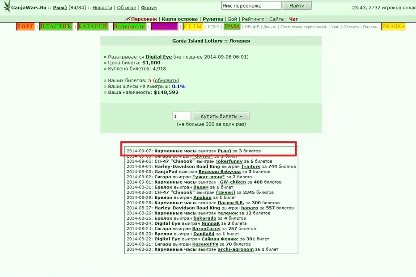This screenshot has height=277, width=416.
Task: Open the Панель shortcut link
Action: point(370,27)
